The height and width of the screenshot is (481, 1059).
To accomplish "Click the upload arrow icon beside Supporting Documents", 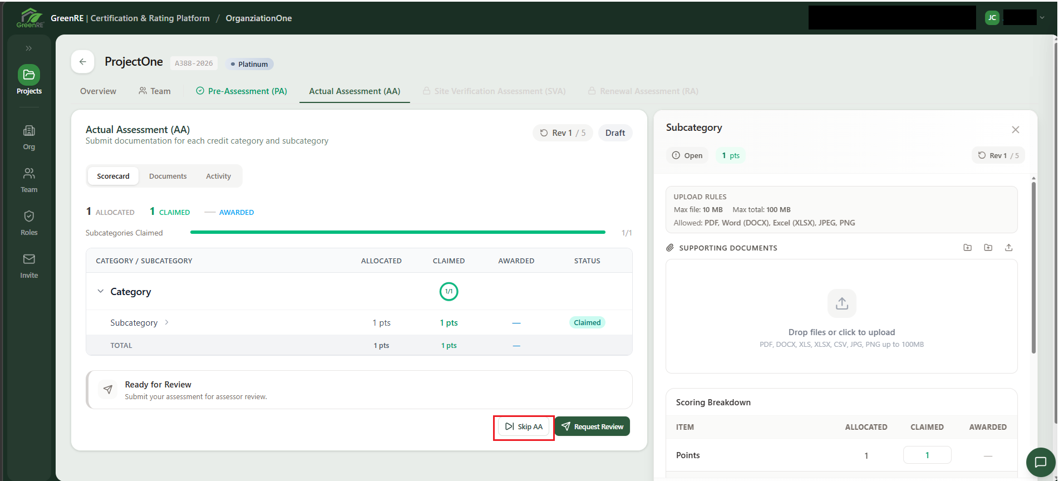I will coord(1009,248).
